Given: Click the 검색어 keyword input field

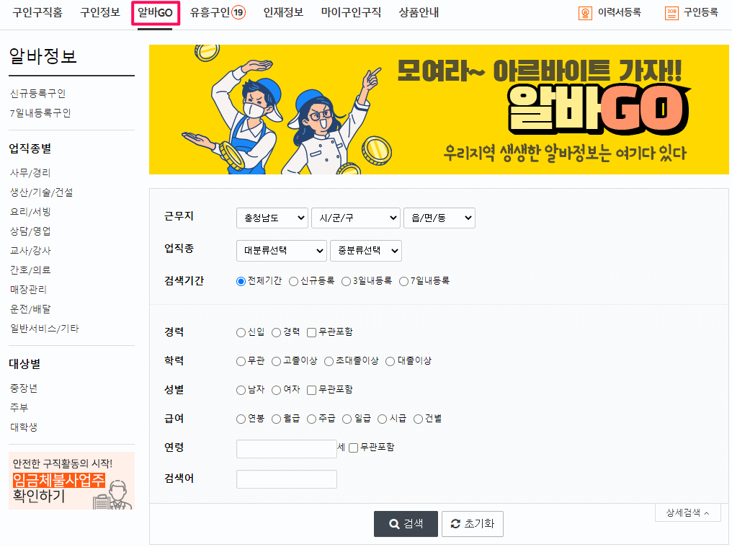Looking at the screenshot, I should click(287, 479).
